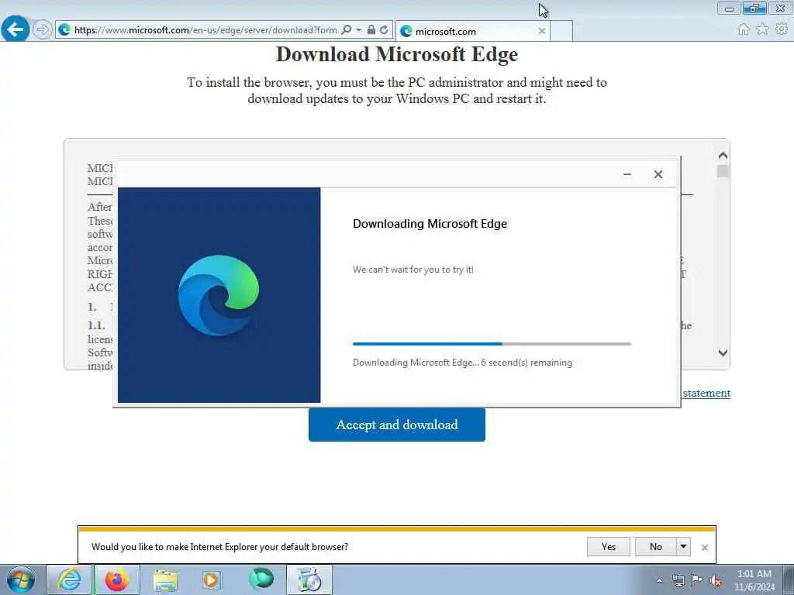
Task: Click the Edge favicon in address bar
Action: [x=64, y=30]
